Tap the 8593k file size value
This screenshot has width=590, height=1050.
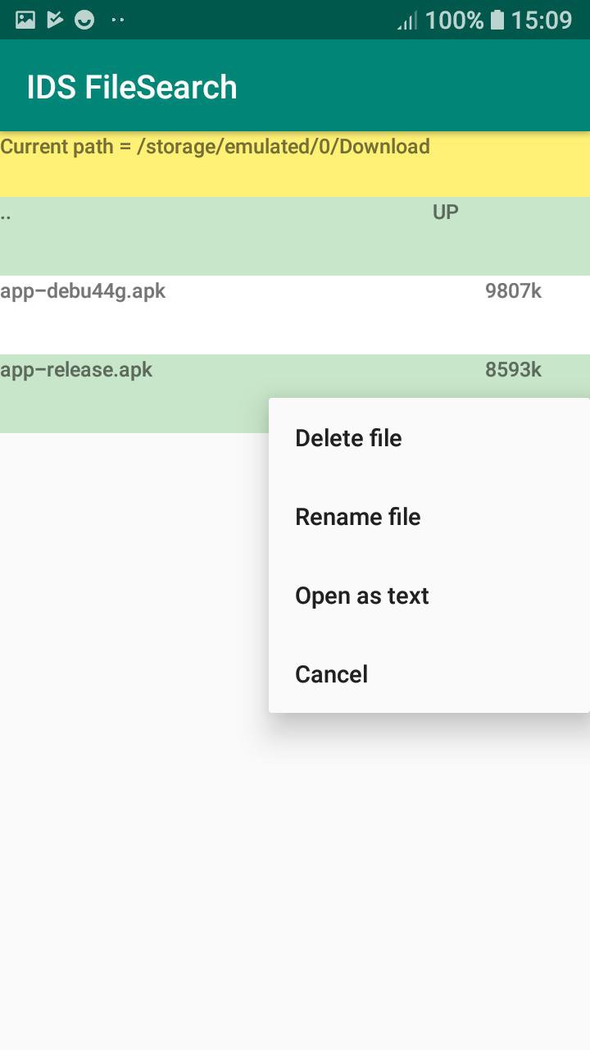coord(513,370)
